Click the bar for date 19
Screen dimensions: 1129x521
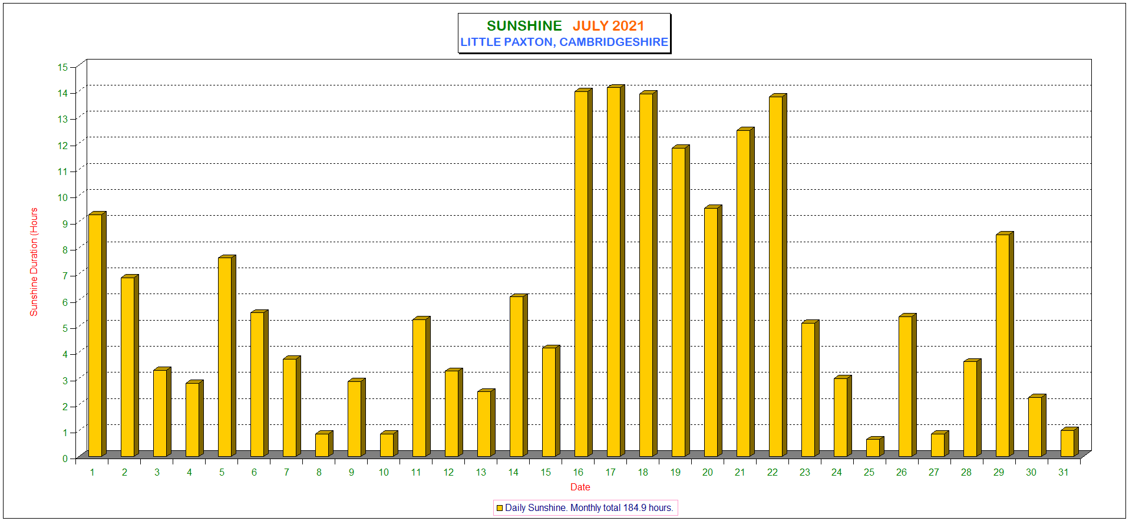point(681,301)
